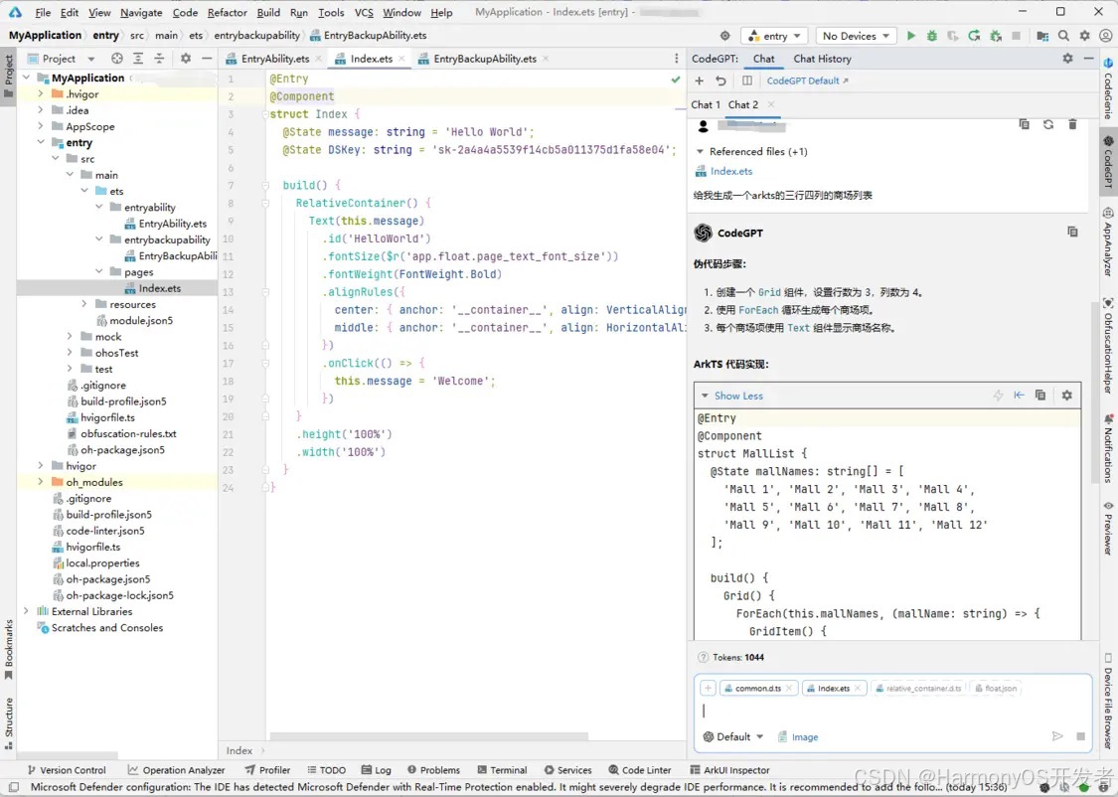Open Profiler tool window
Viewport: 1118px width, 797px height.
pyautogui.click(x=267, y=770)
